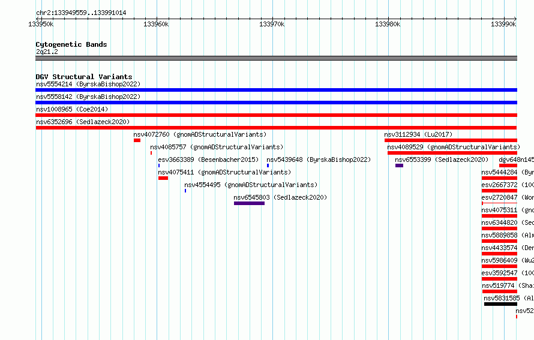Click the chr2:133949559..133991014 region label

[81, 13]
